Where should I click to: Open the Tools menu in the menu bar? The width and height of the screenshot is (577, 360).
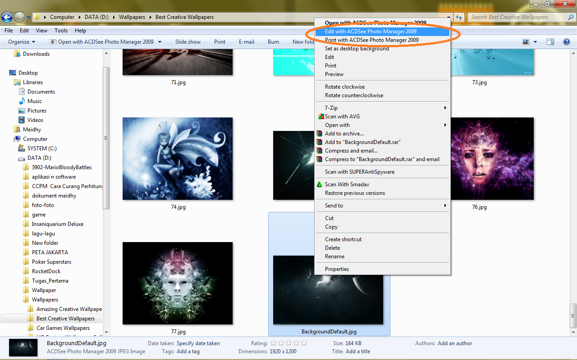click(x=61, y=31)
